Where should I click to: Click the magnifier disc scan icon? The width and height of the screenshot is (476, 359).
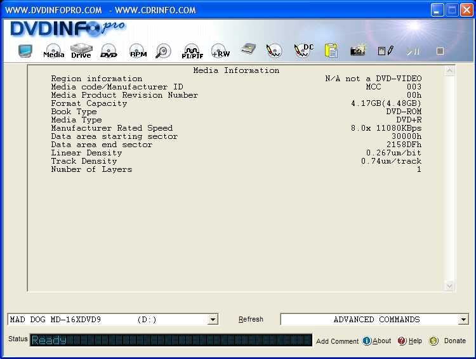163,51
